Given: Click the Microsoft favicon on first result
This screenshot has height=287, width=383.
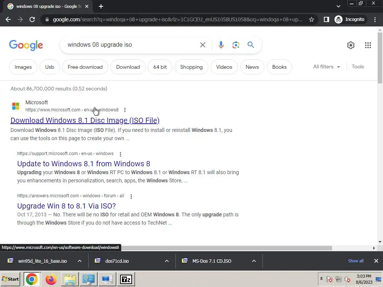Looking at the screenshot, I should click(16, 106).
